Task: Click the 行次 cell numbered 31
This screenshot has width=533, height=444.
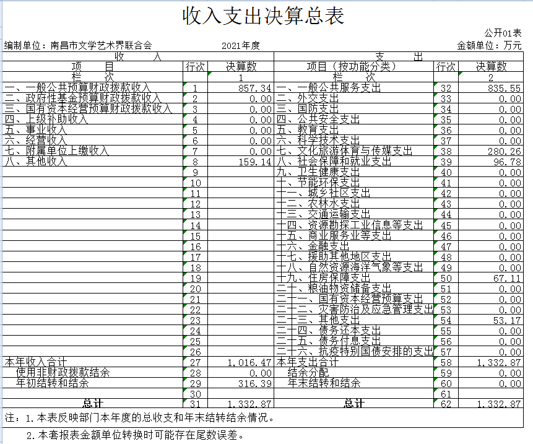Action: tap(196, 404)
